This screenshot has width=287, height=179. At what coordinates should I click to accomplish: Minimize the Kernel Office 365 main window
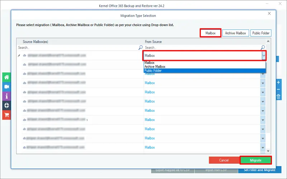[x=267, y=4]
